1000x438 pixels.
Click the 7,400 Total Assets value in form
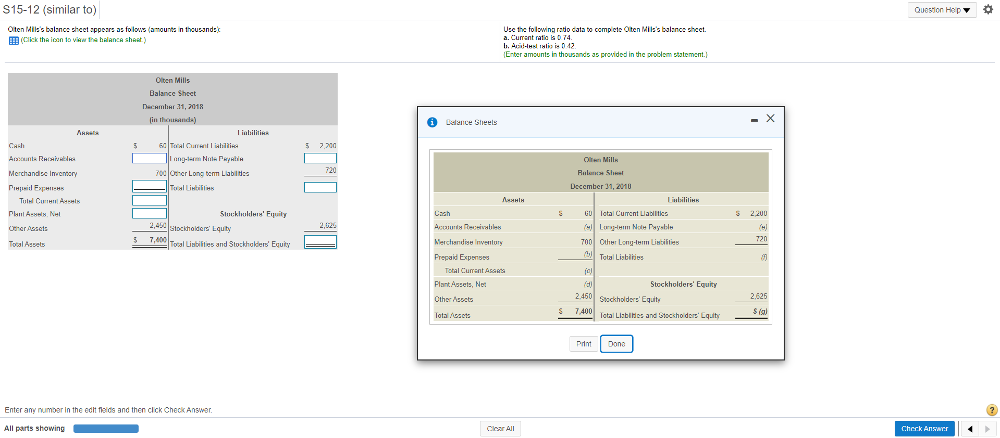tap(158, 240)
